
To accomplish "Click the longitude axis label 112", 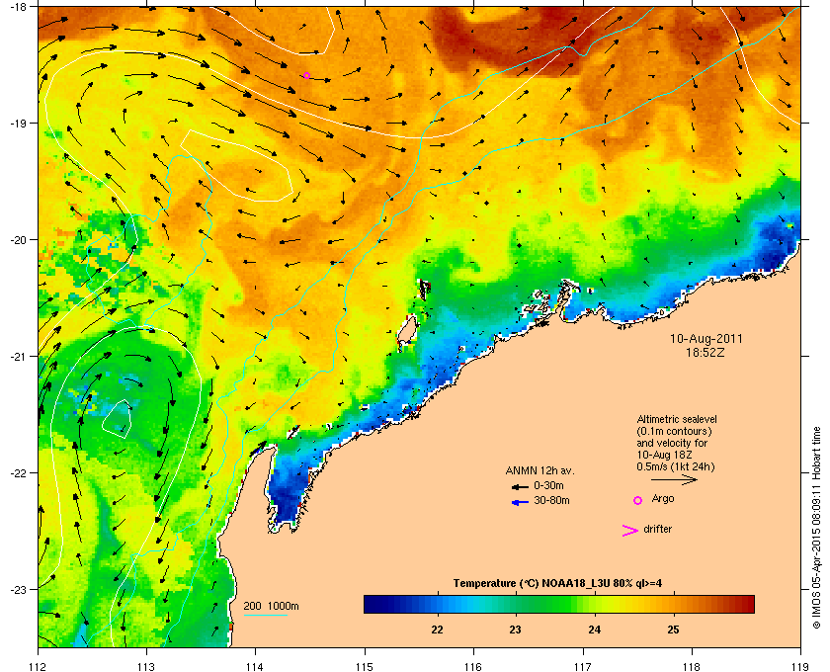I will [x=39, y=666].
